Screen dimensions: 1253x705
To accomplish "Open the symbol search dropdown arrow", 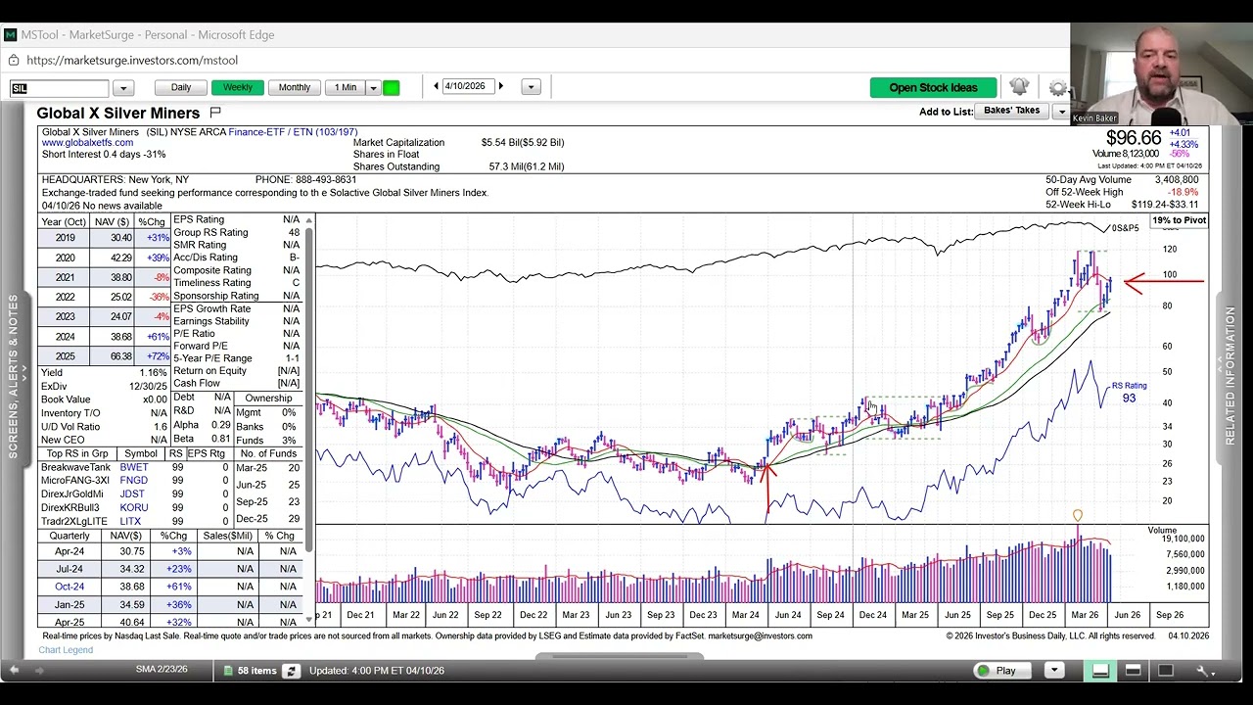I will 122,88.
